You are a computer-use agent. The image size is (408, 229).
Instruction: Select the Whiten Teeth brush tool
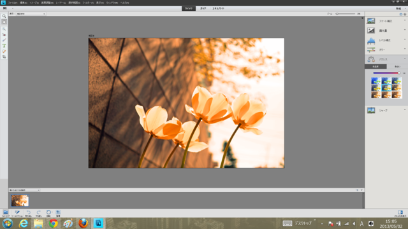[x=4, y=40]
